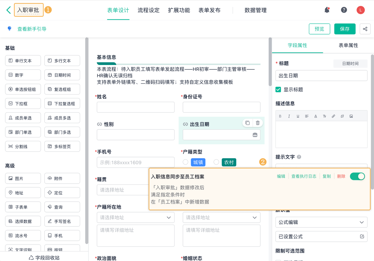Open the 查看新手引导 link
This screenshot has height=261, width=374.
32,29
